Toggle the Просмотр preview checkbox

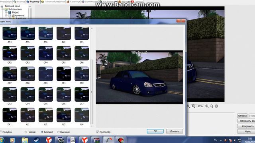pos(98,132)
